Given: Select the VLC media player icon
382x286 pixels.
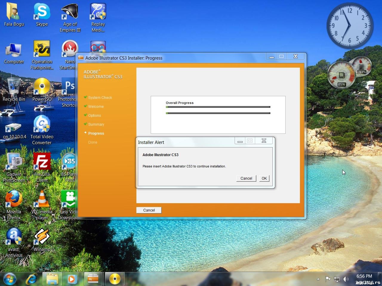Looking at the screenshot, I should pyautogui.click(x=42, y=206).
